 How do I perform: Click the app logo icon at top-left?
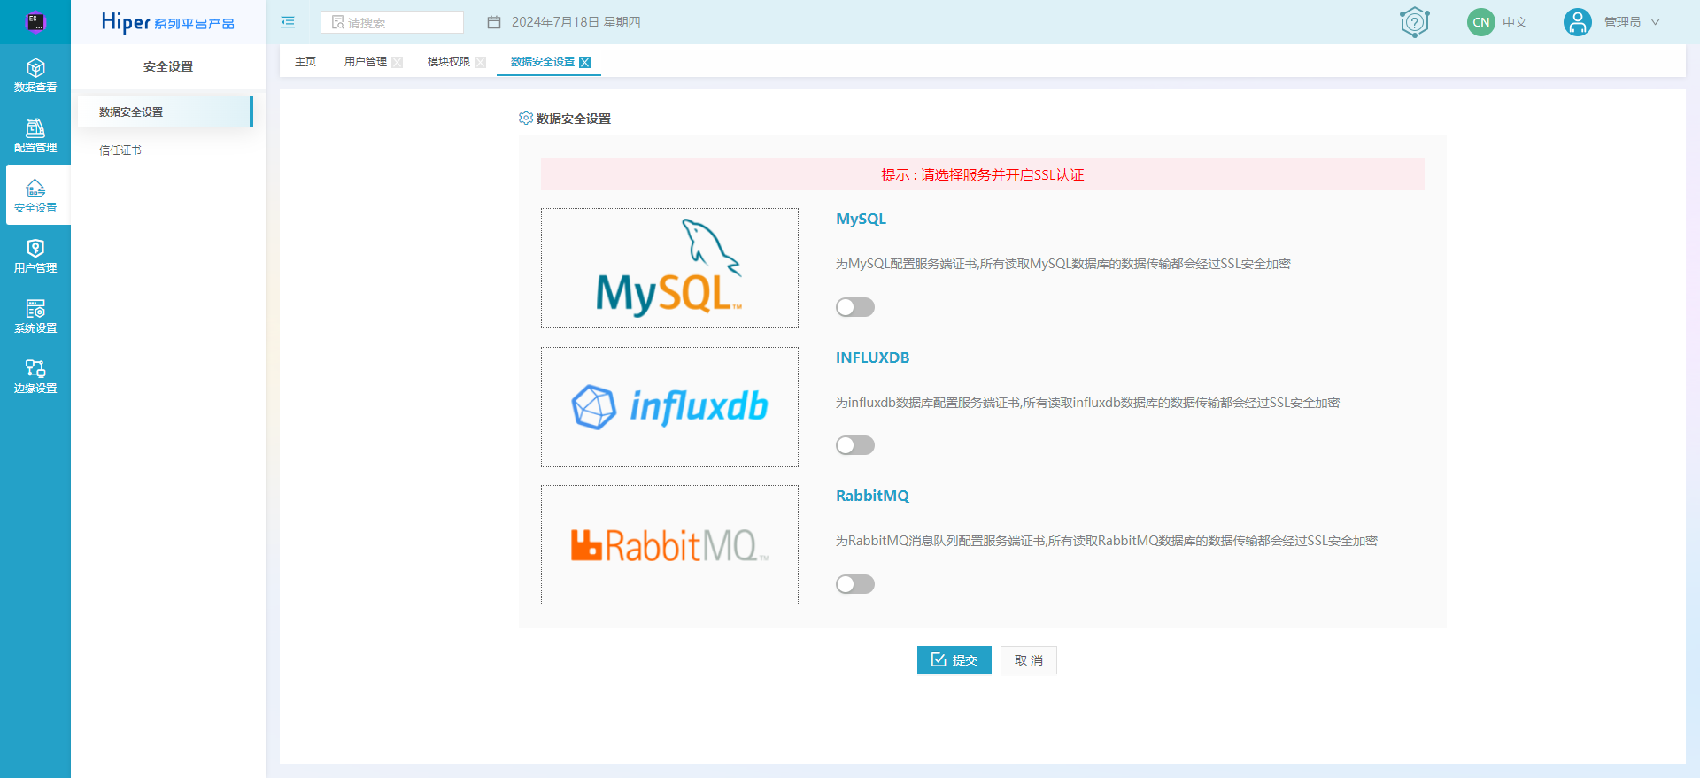click(35, 22)
